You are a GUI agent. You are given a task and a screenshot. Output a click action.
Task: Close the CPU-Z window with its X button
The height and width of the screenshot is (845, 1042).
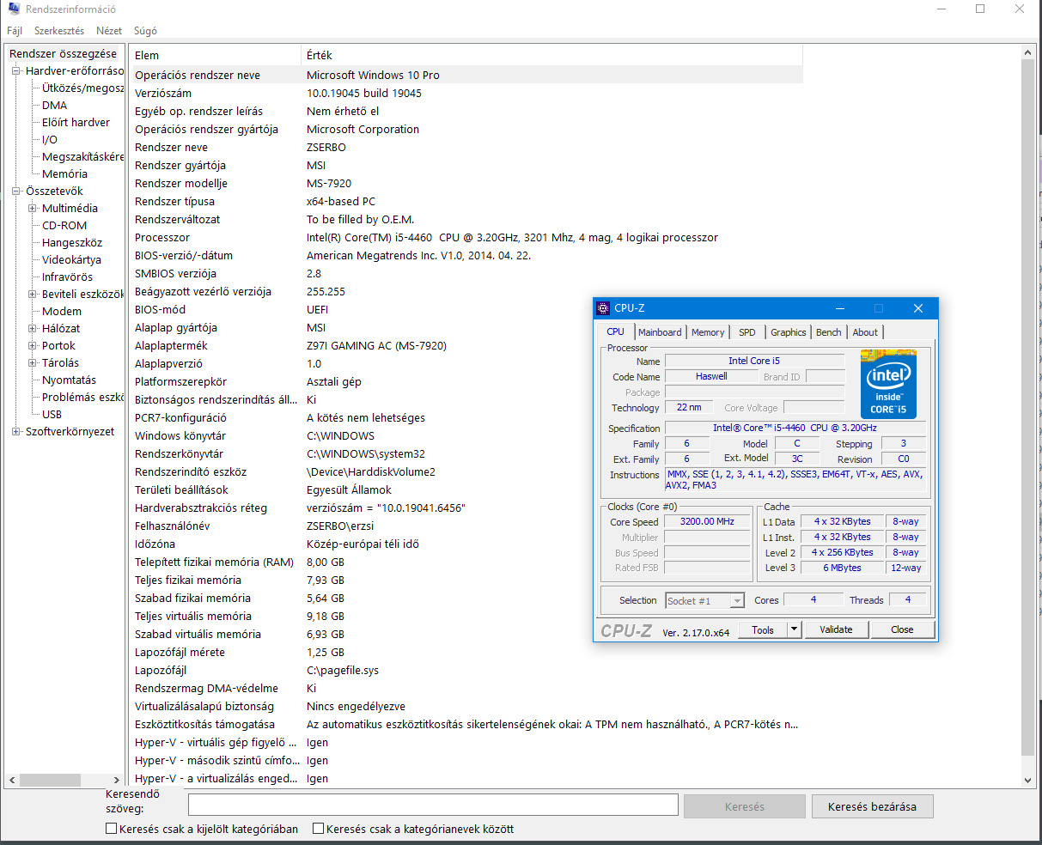click(917, 308)
